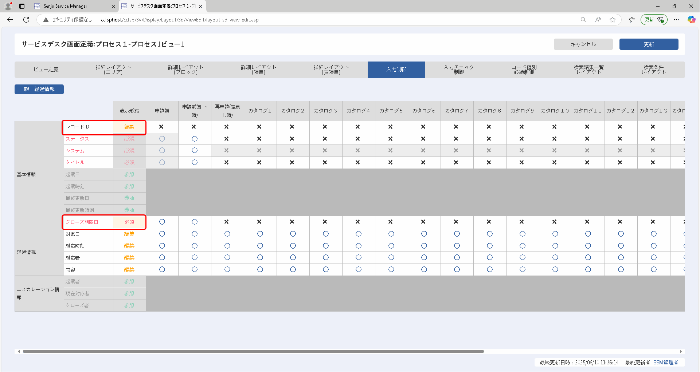Open browser settings and more menu

(x=676, y=20)
